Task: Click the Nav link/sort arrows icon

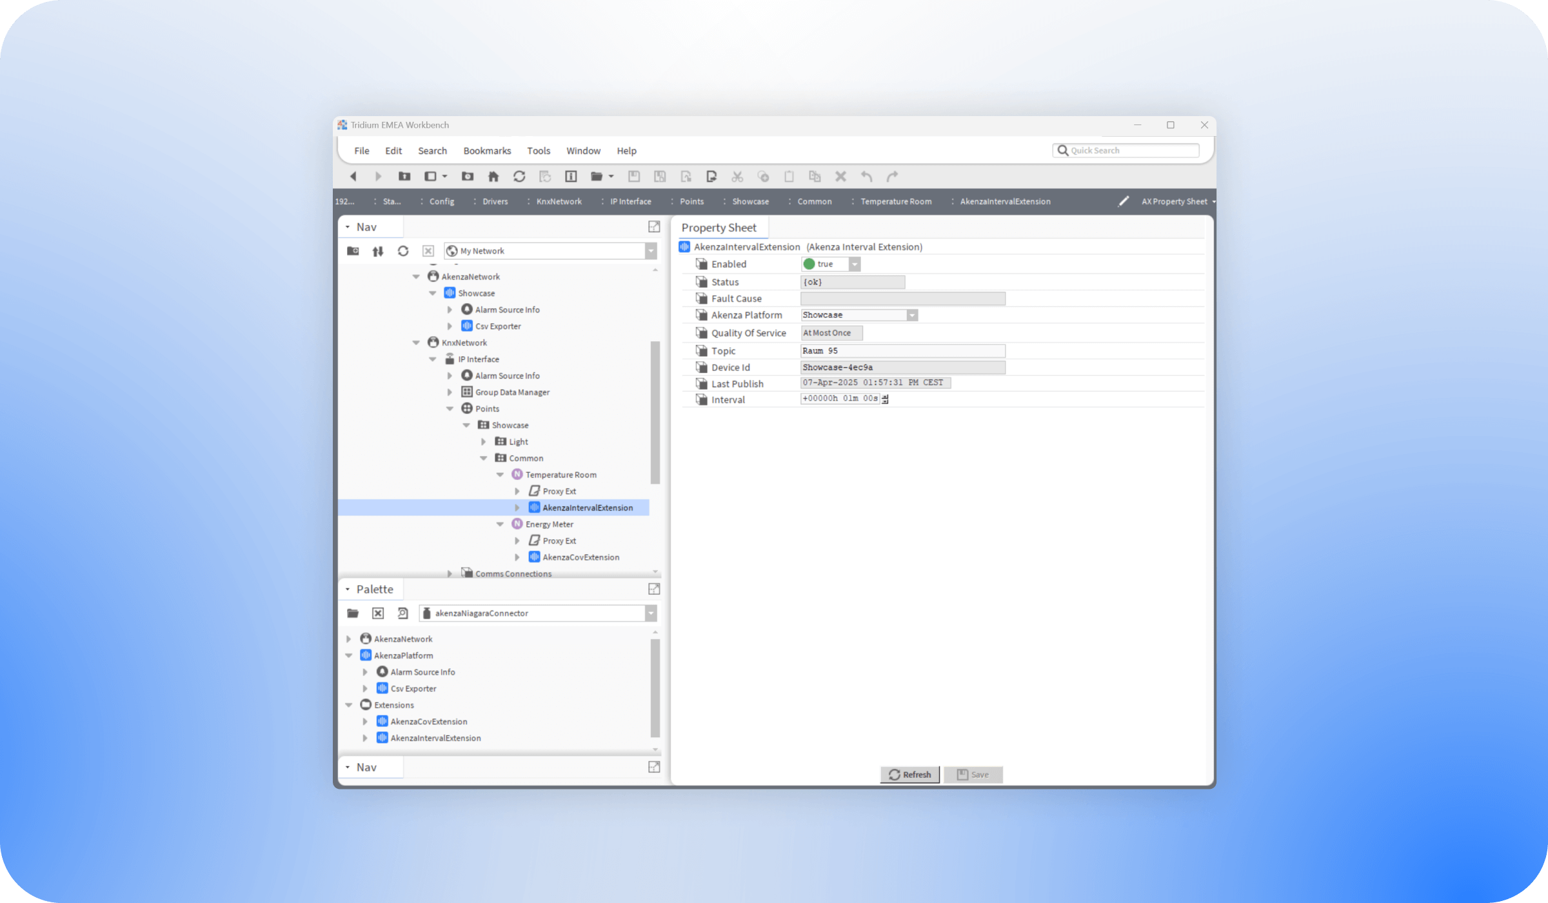Action: tap(378, 251)
